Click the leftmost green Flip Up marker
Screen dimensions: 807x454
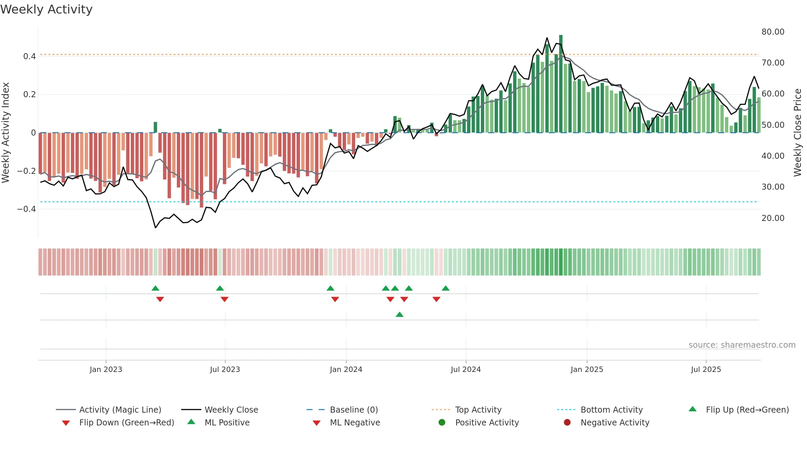click(x=155, y=288)
